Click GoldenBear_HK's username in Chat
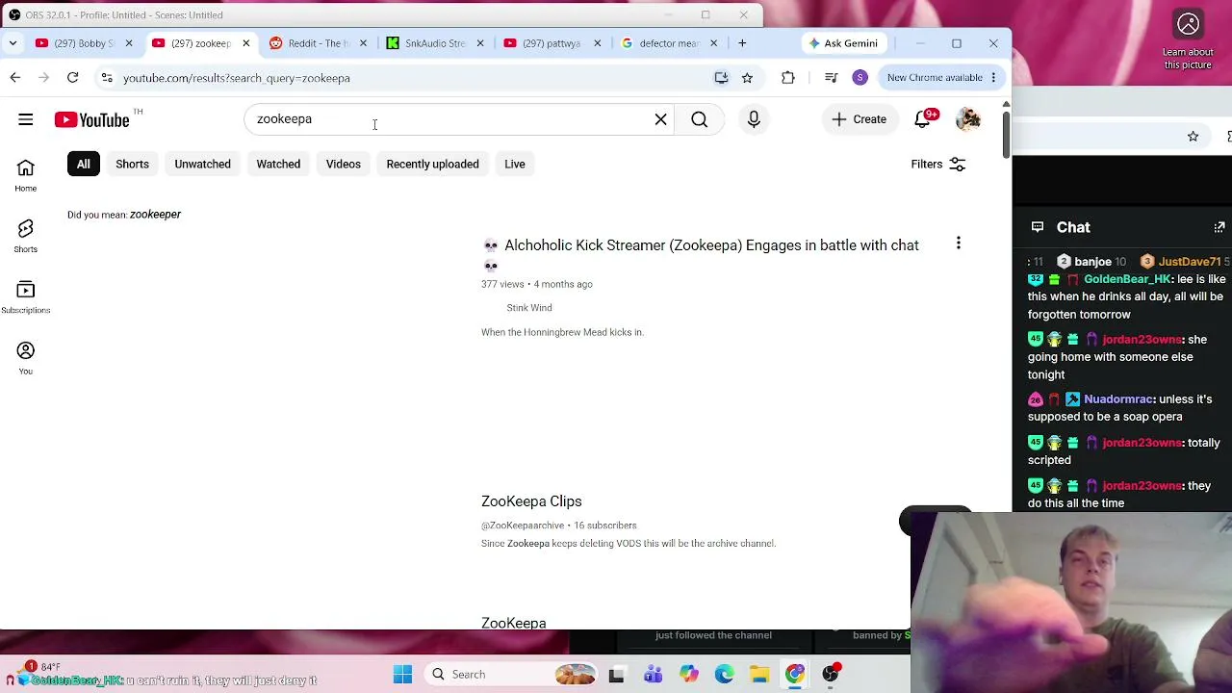 coord(1127,279)
